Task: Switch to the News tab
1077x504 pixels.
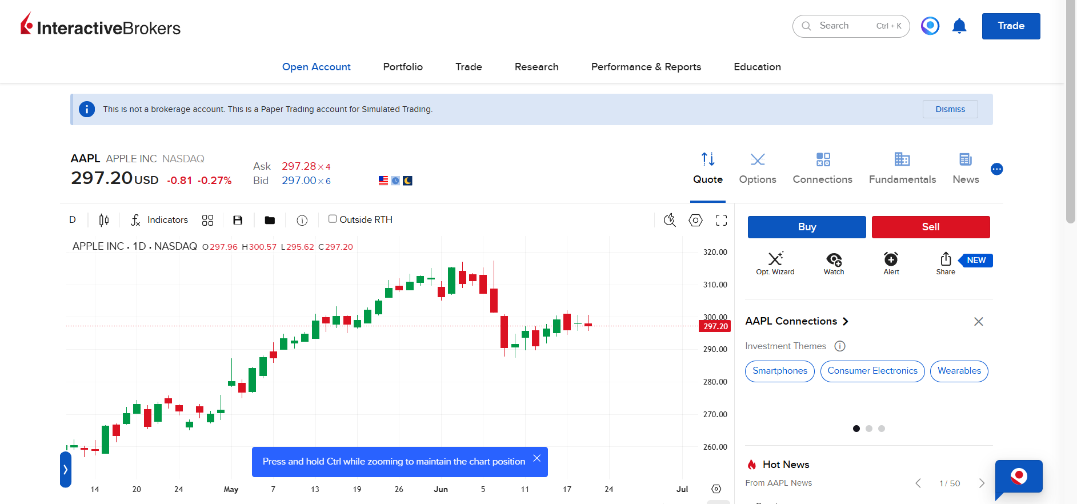Action: [966, 169]
